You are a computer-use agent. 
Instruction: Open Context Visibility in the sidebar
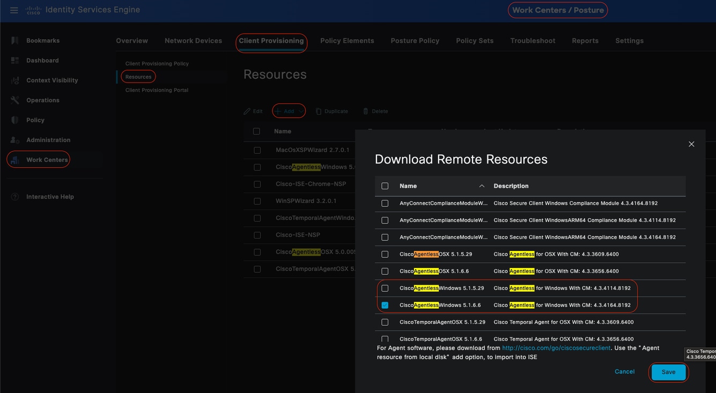click(x=52, y=80)
